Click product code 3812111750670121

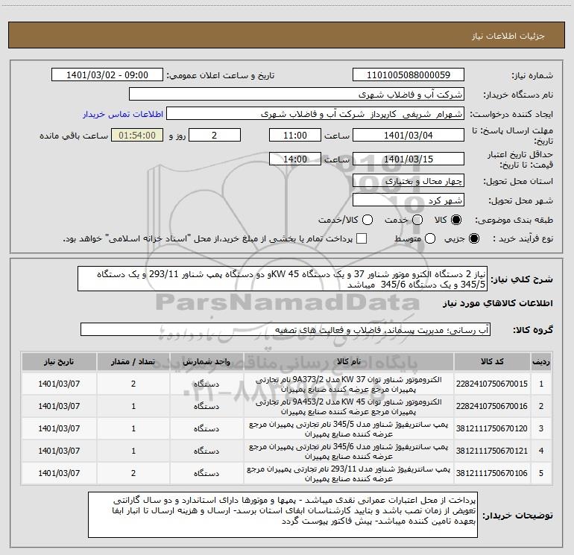click(x=492, y=451)
